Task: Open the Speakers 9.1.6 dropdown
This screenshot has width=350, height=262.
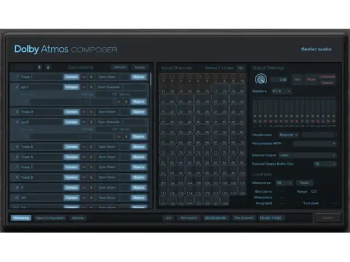Action: tap(281, 91)
